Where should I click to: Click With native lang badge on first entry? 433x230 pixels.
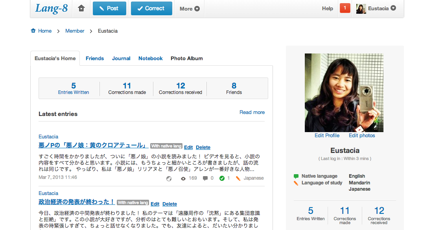click(166, 146)
